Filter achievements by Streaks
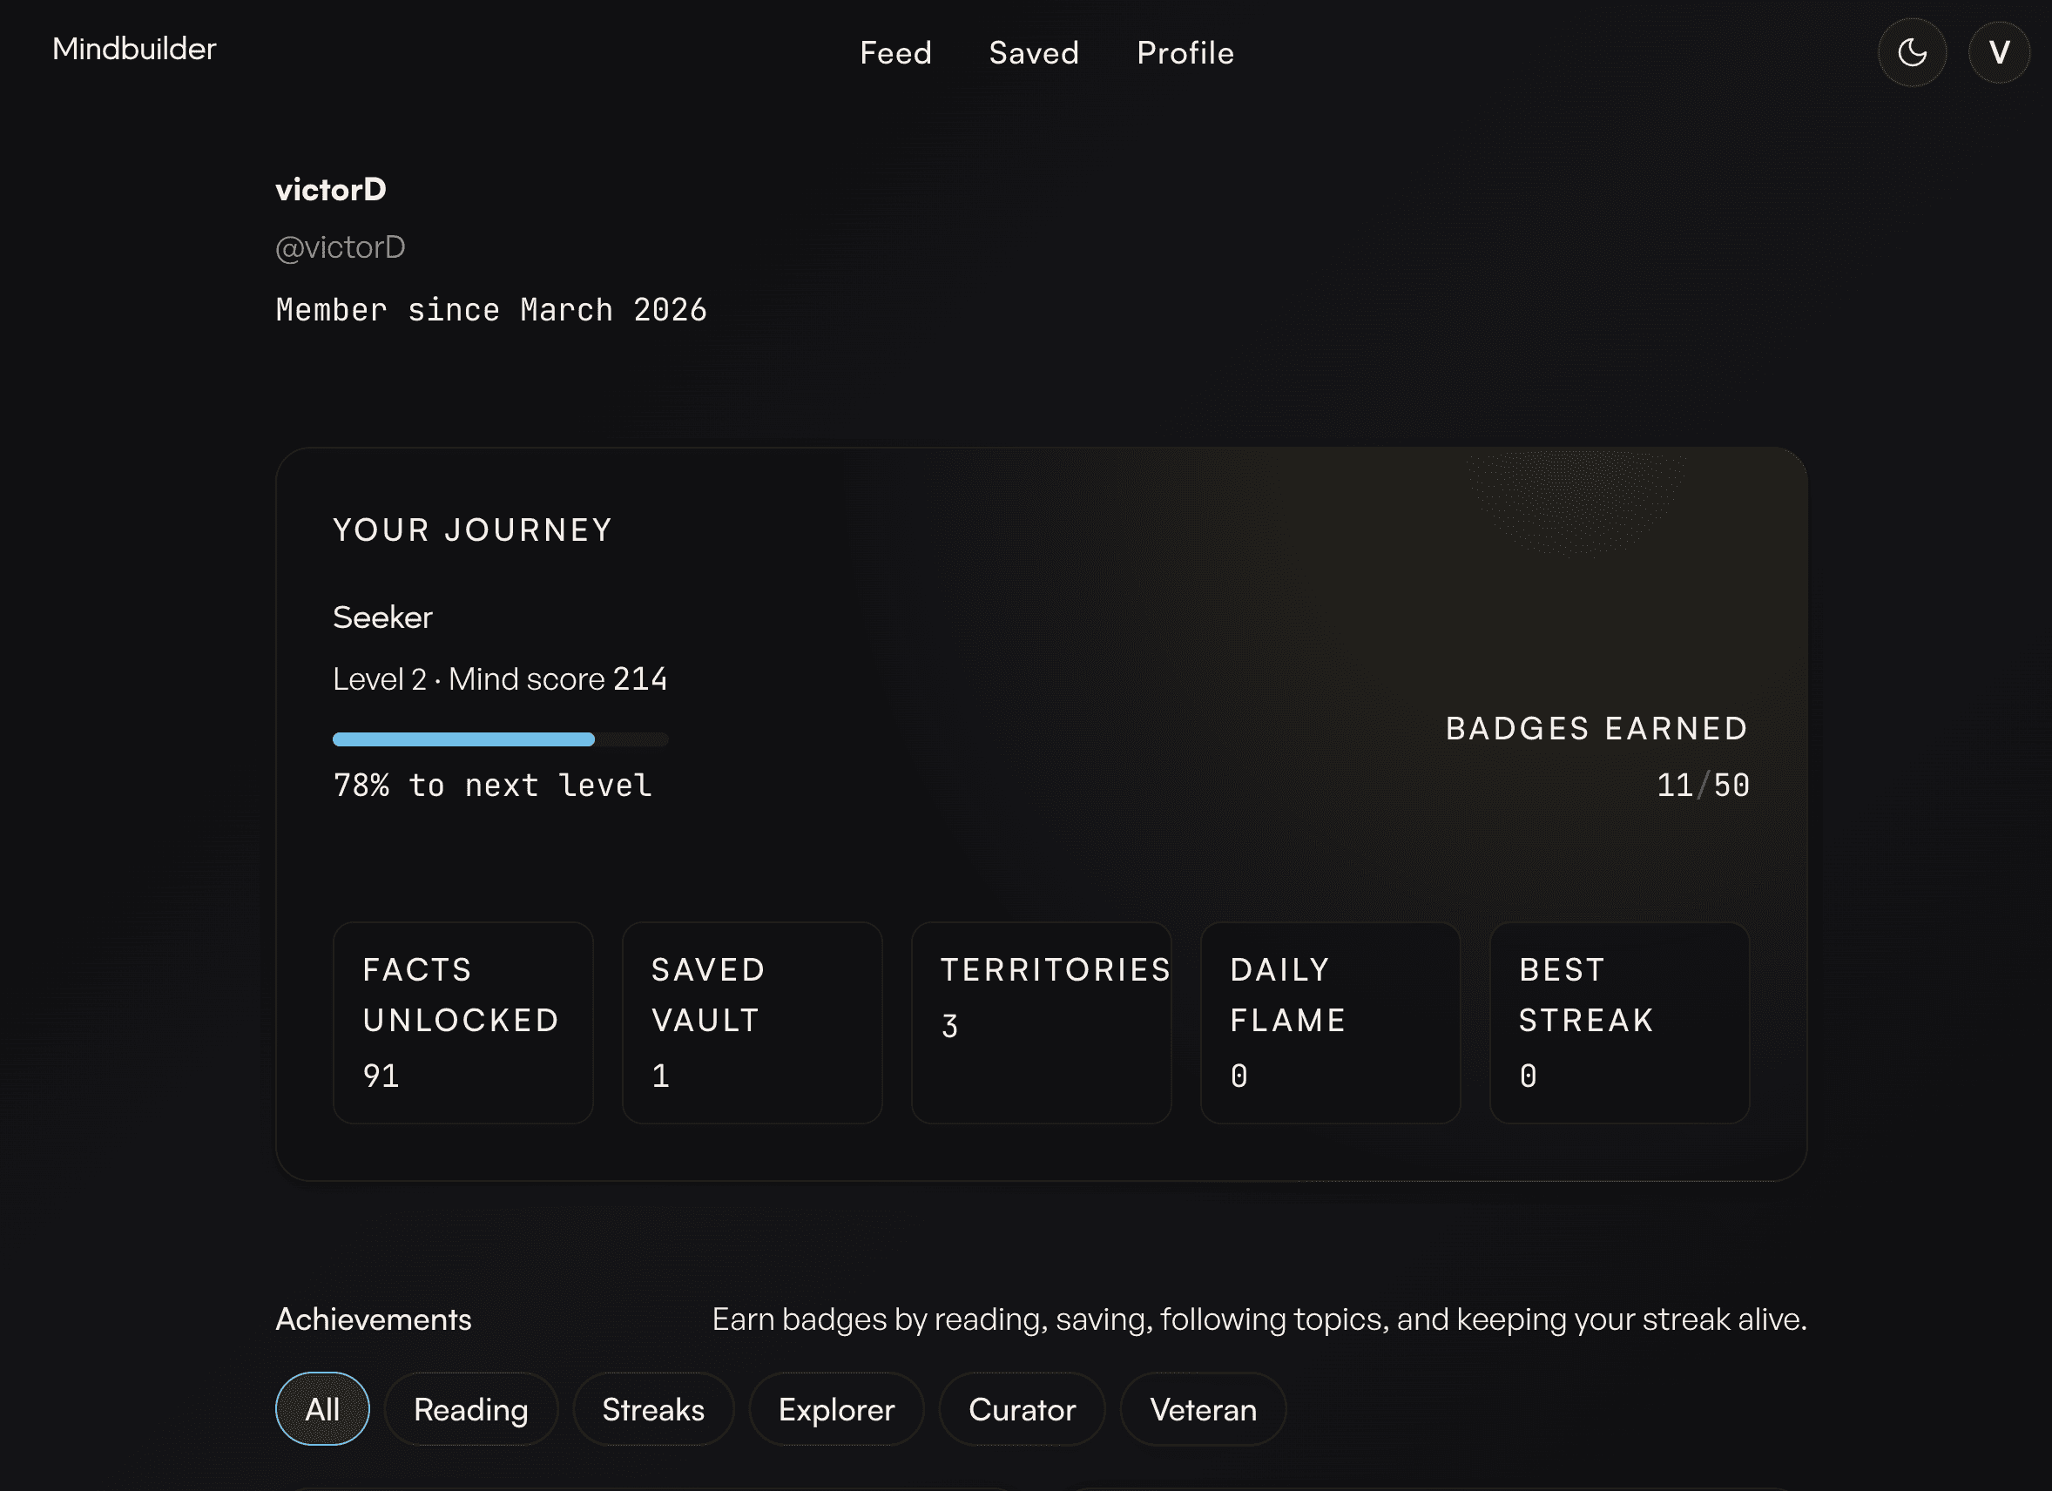This screenshot has height=1491, width=2052. pos(652,1408)
